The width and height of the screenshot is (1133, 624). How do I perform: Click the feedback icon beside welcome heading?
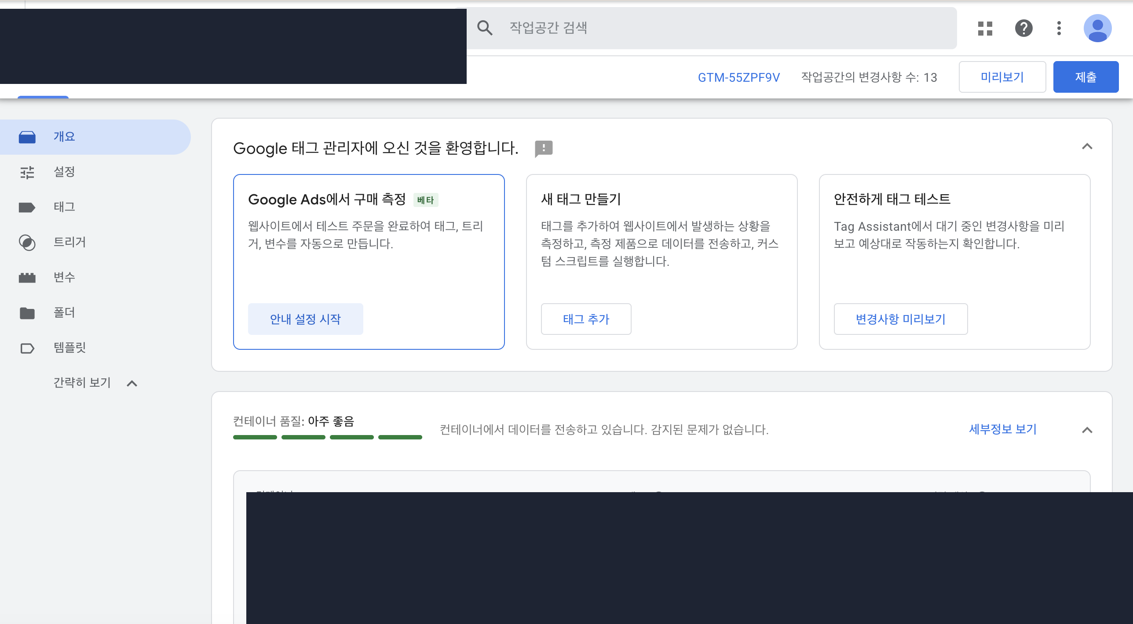click(544, 149)
